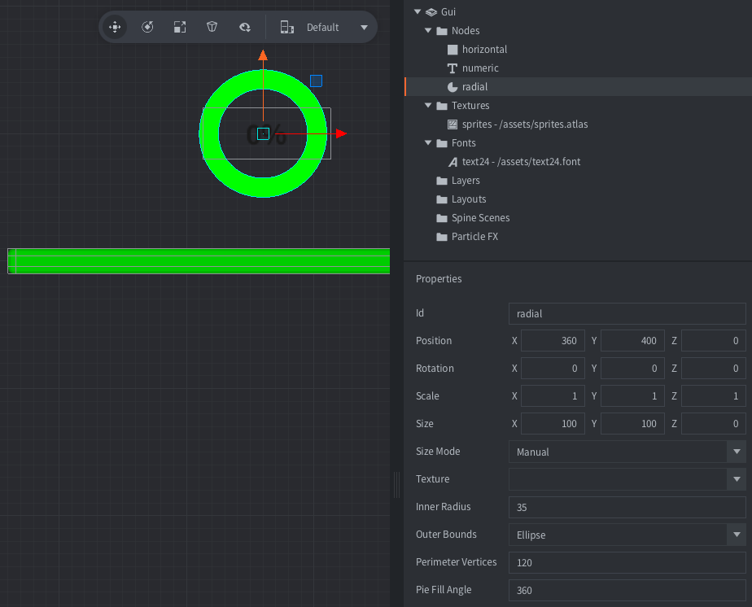
Task: Click the radial pie node icon
Action: tap(453, 87)
